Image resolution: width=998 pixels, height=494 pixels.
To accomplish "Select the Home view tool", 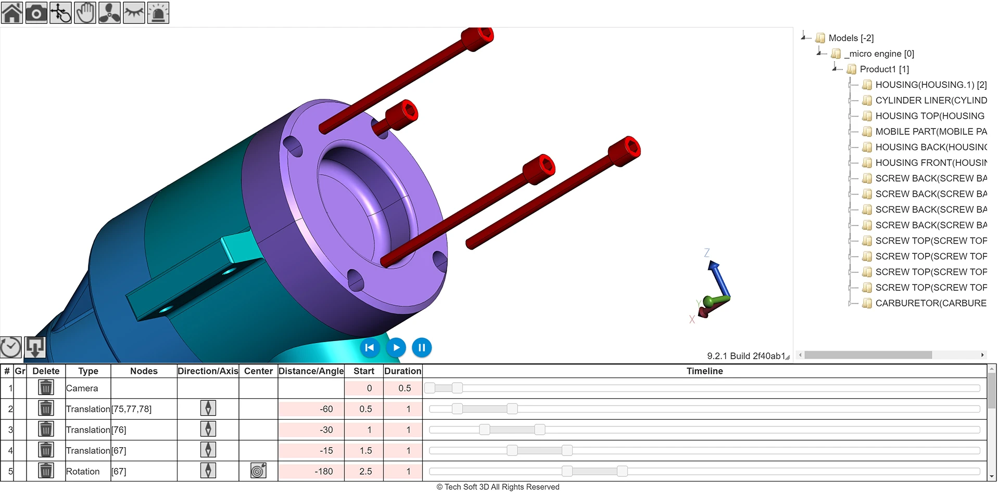I will [11, 12].
